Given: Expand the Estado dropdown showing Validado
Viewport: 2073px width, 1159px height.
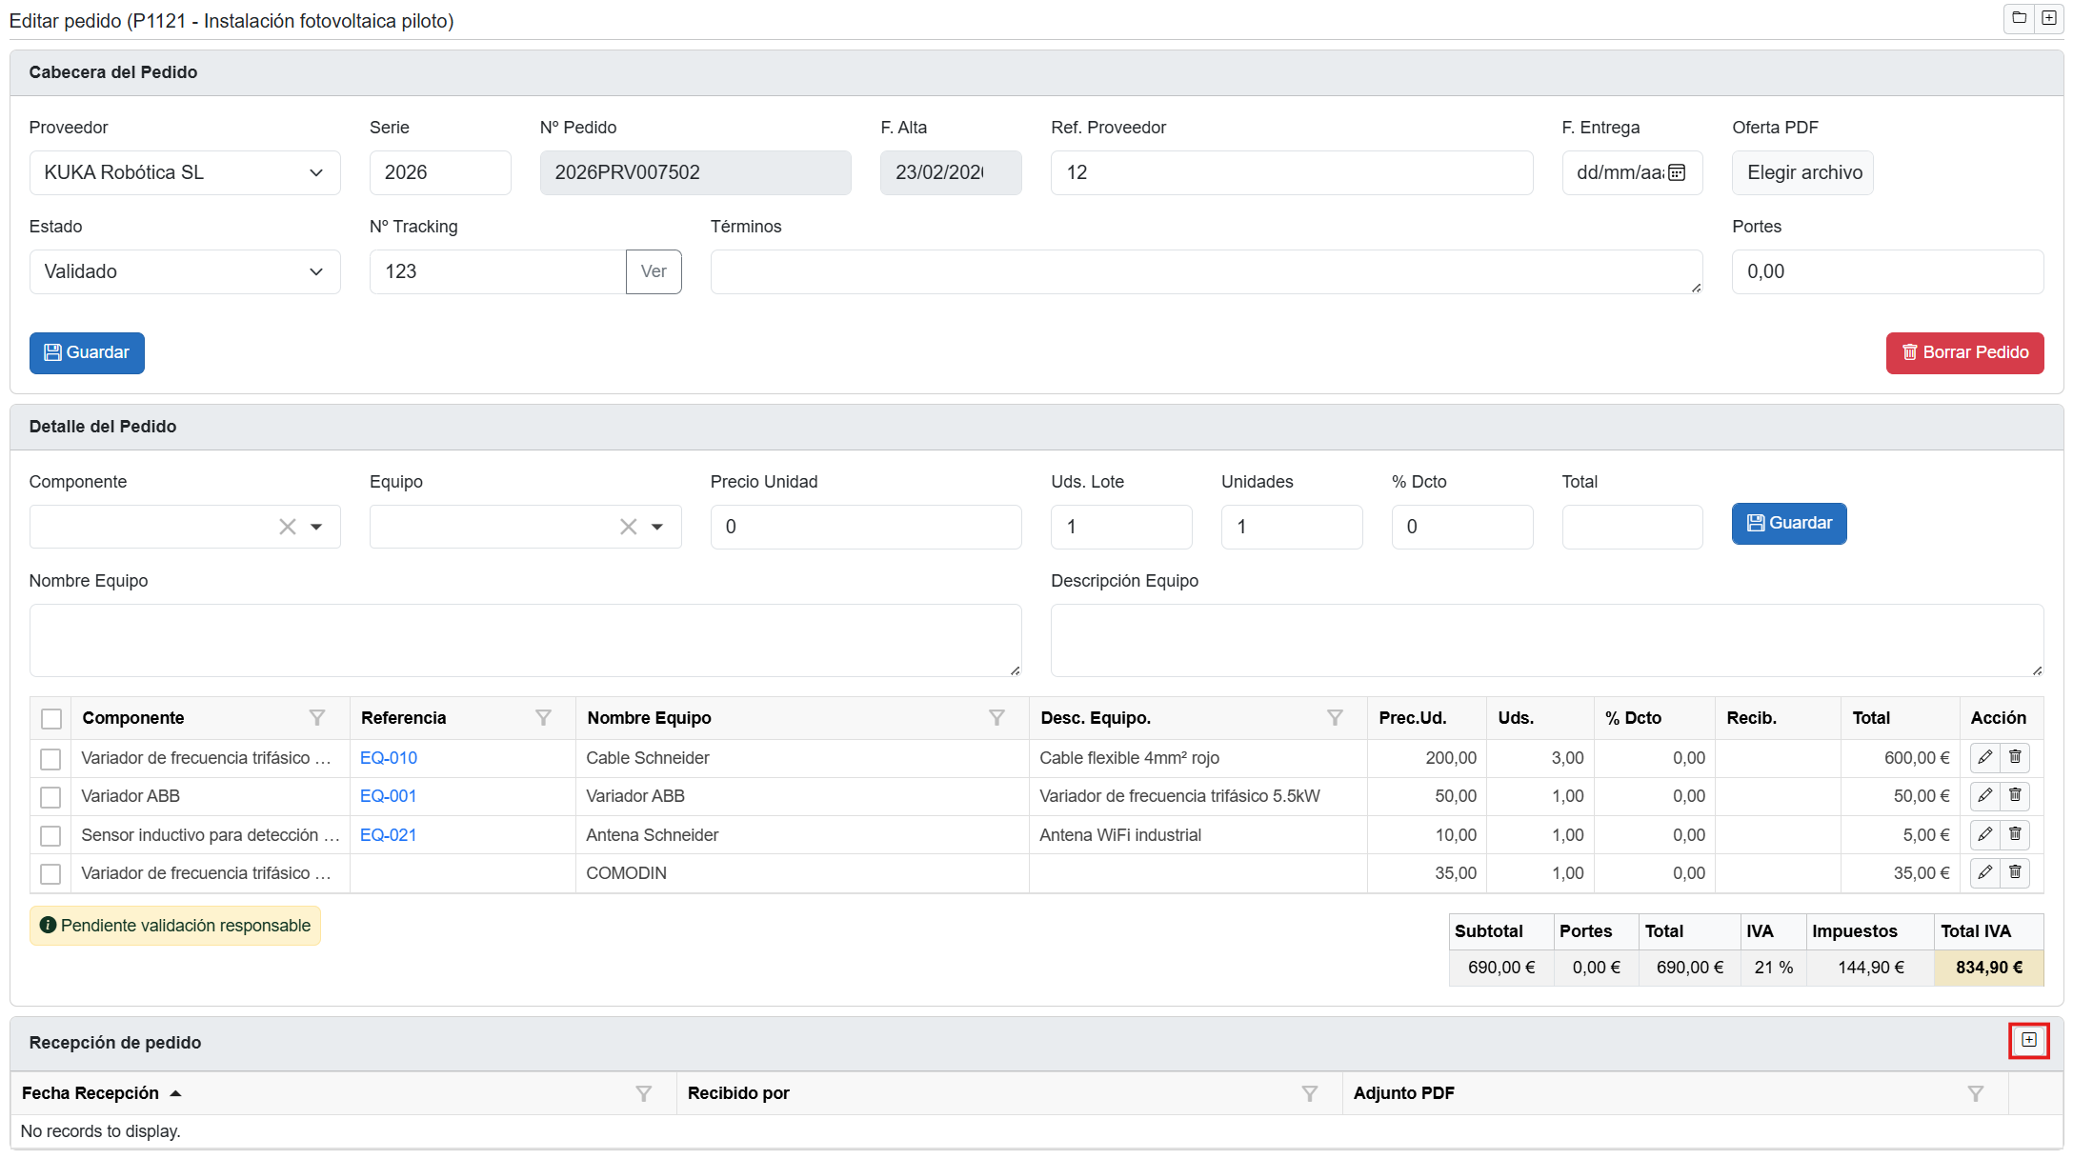Looking at the screenshot, I should coord(185,271).
